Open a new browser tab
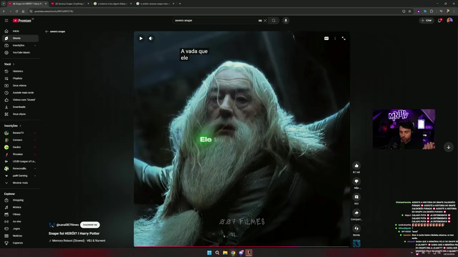The height and width of the screenshot is (257, 458). (180, 4)
